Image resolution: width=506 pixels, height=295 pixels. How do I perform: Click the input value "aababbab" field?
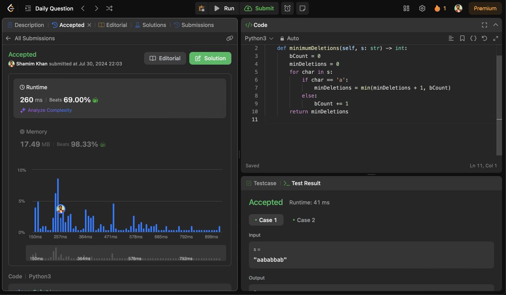pos(371,255)
